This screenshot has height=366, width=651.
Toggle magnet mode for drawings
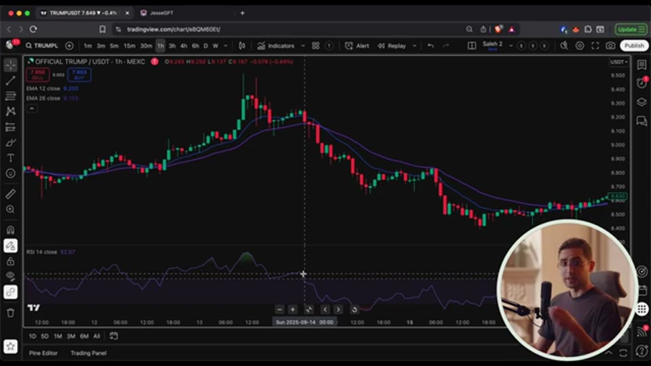point(11,230)
